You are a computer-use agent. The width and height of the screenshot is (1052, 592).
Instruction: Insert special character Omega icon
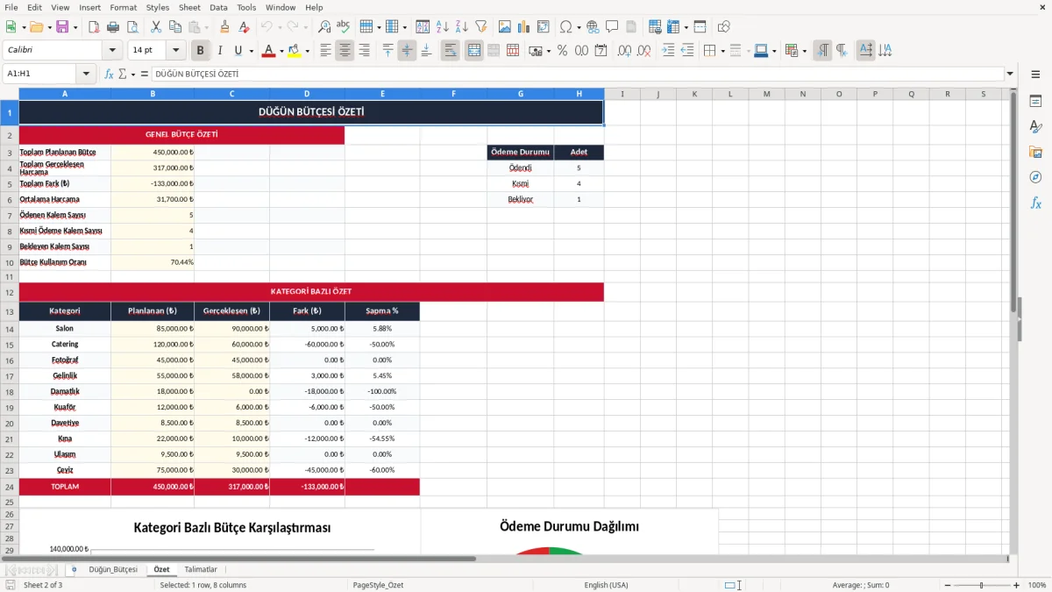(x=565, y=27)
